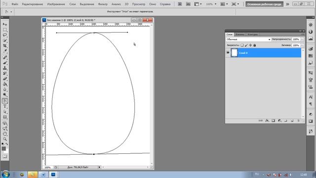The image size is (316, 178).
Task: Toggle lock all padlock icon
Action: 255,45
